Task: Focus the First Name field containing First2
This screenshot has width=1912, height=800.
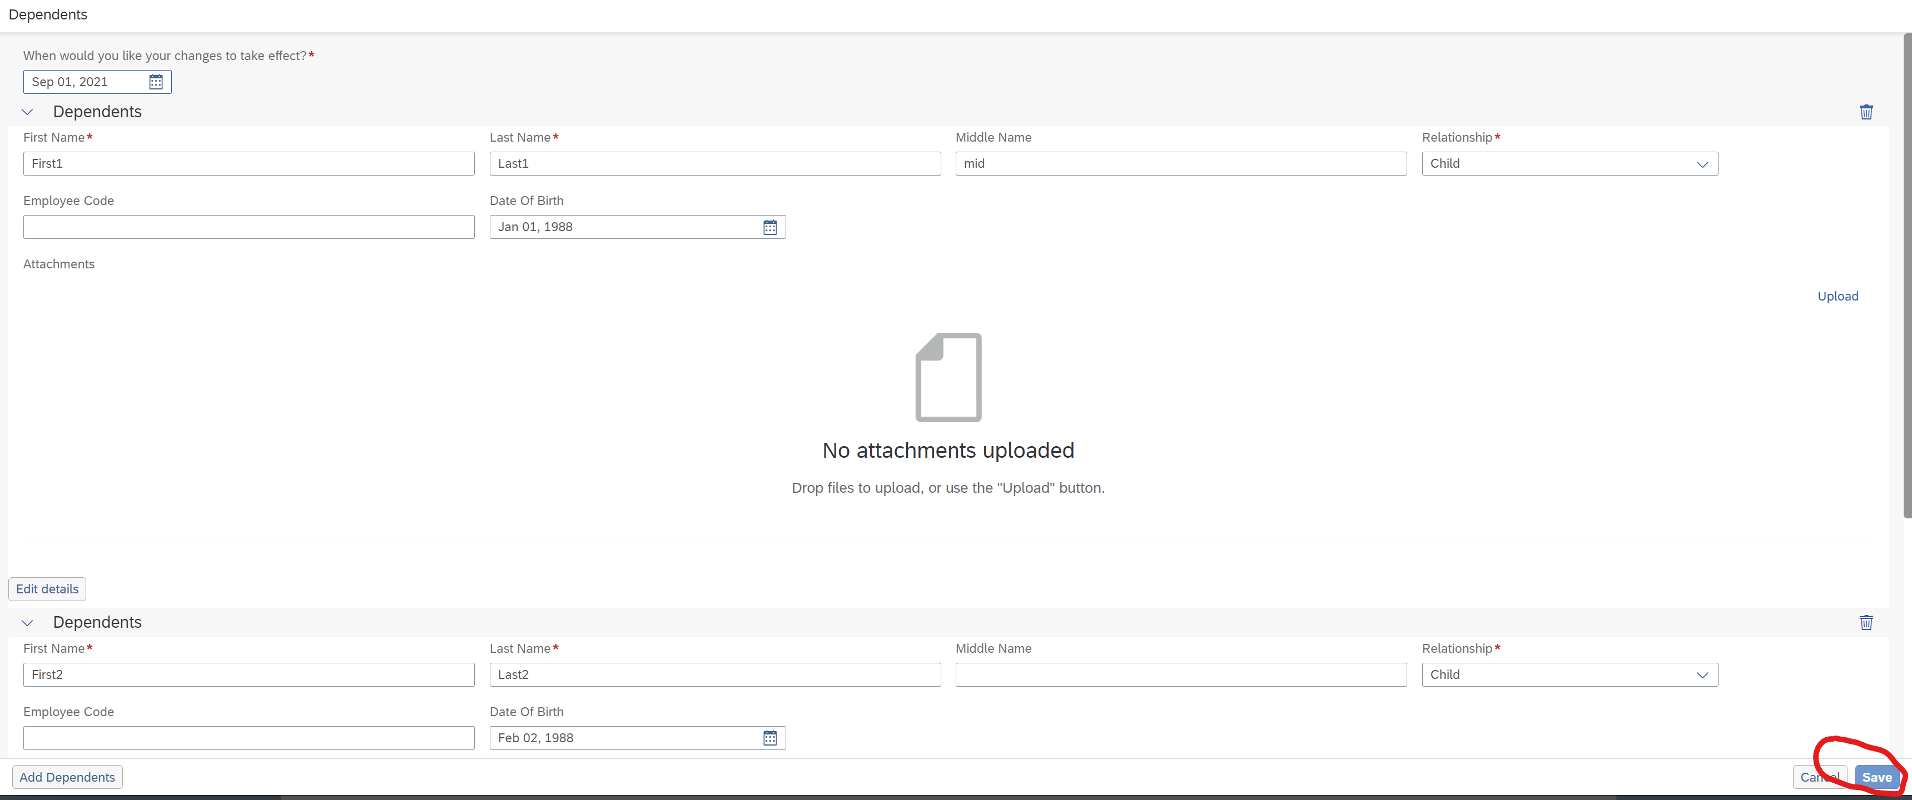Action: click(x=249, y=674)
